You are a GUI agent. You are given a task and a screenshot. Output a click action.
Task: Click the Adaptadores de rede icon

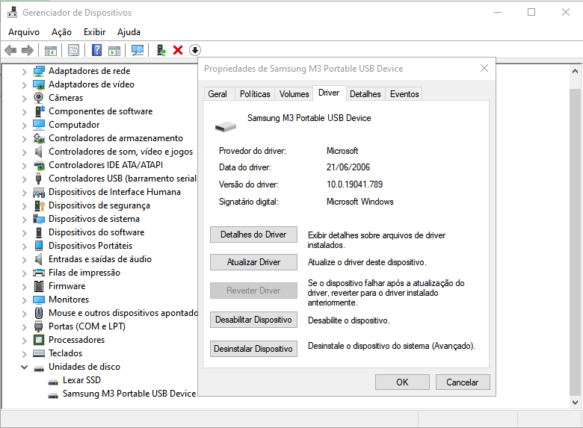pyautogui.click(x=39, y=71)
